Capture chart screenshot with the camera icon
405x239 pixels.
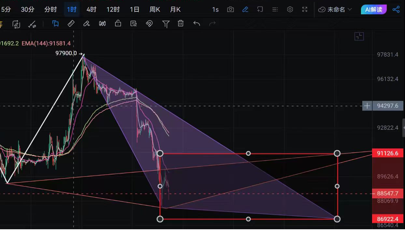click(231, 9)
